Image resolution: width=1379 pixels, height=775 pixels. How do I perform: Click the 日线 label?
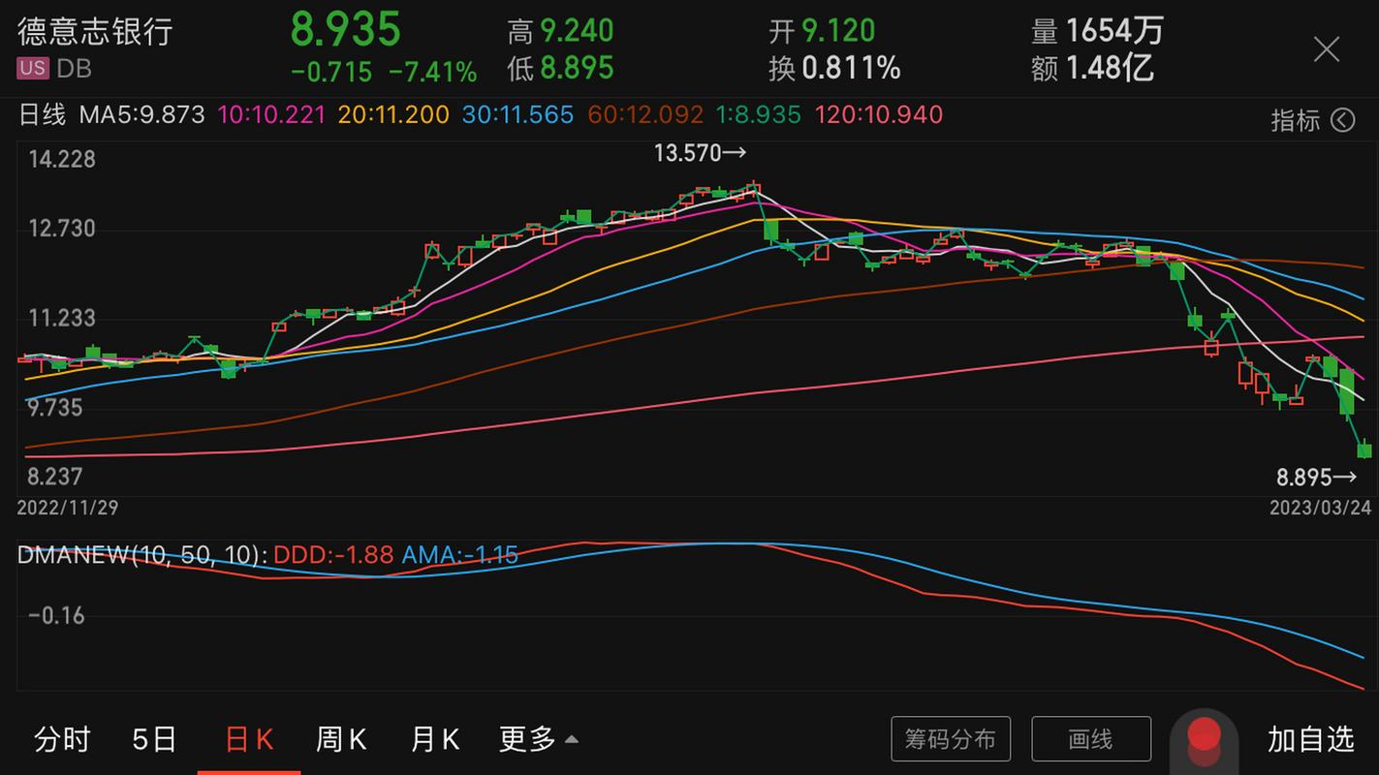tap(43, 115)
